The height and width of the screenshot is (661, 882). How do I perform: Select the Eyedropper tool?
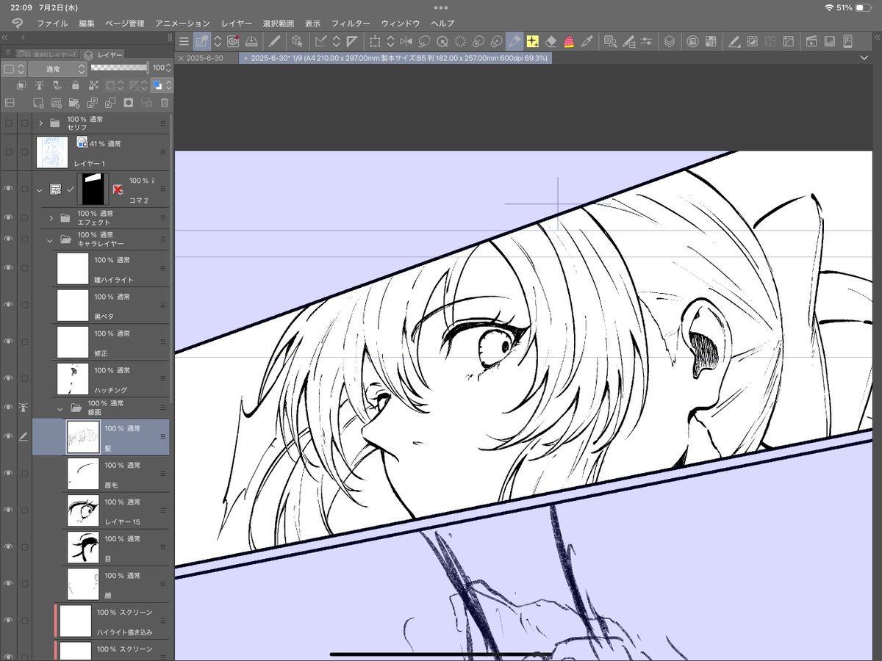click(587, 42)
